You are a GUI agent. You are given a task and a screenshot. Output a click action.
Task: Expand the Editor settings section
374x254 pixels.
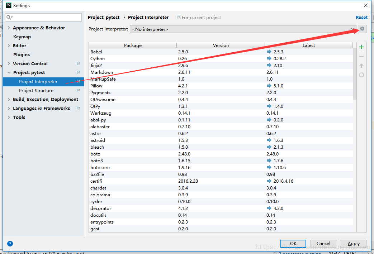pos(9,46)
